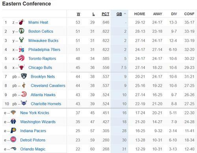Sort standings by PCT column
Image resolution: width=197 pixels, height=153 pixels.
click(x=106, y=14)
